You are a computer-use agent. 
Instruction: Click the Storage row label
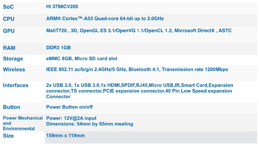pos(13,59)
